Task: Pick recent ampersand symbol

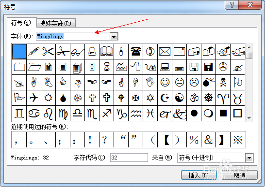Action: coord(208,140)
